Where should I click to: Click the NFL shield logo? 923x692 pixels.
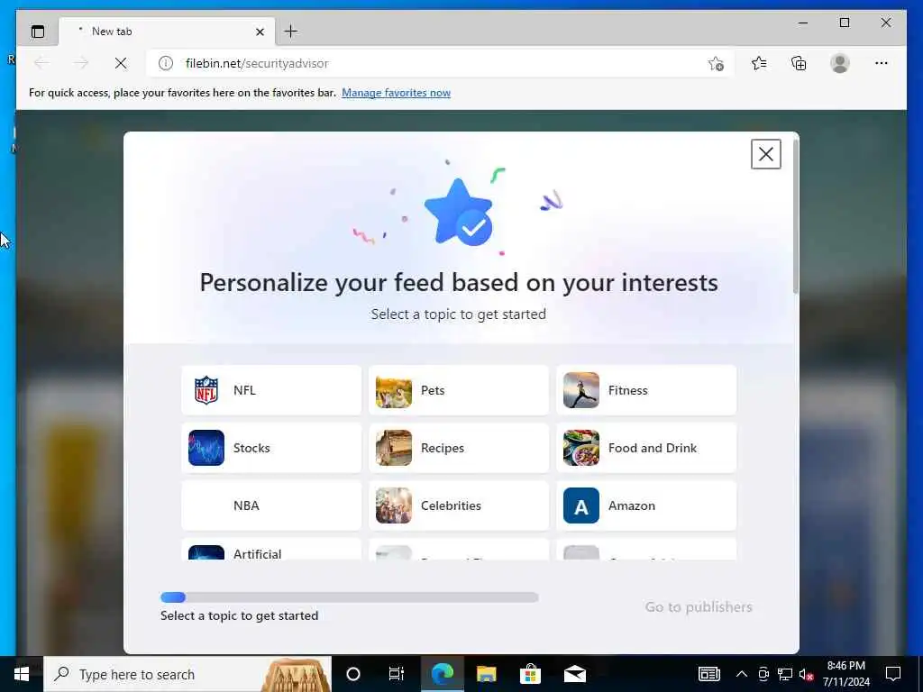206,390
